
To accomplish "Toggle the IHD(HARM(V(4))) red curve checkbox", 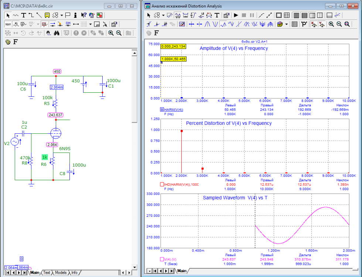I will tap(162, 184).
